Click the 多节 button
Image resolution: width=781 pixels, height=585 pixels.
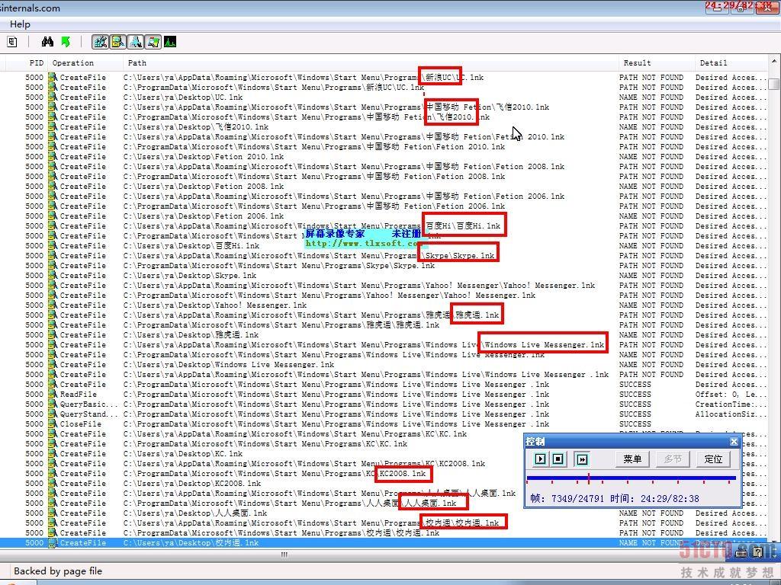pos(673,459)
